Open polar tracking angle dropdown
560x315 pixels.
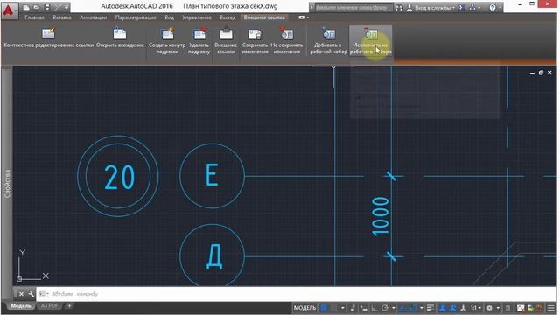point(394,308)
